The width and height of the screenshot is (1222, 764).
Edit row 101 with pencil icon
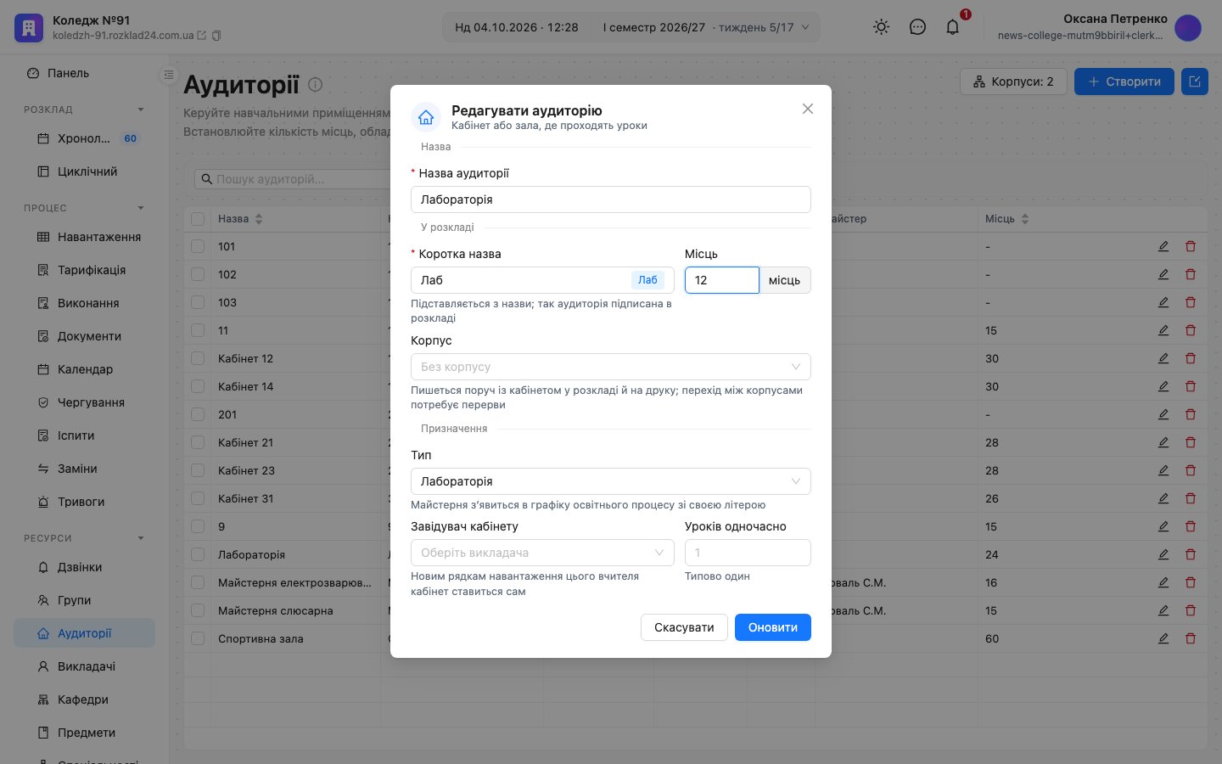point(1163,246)
